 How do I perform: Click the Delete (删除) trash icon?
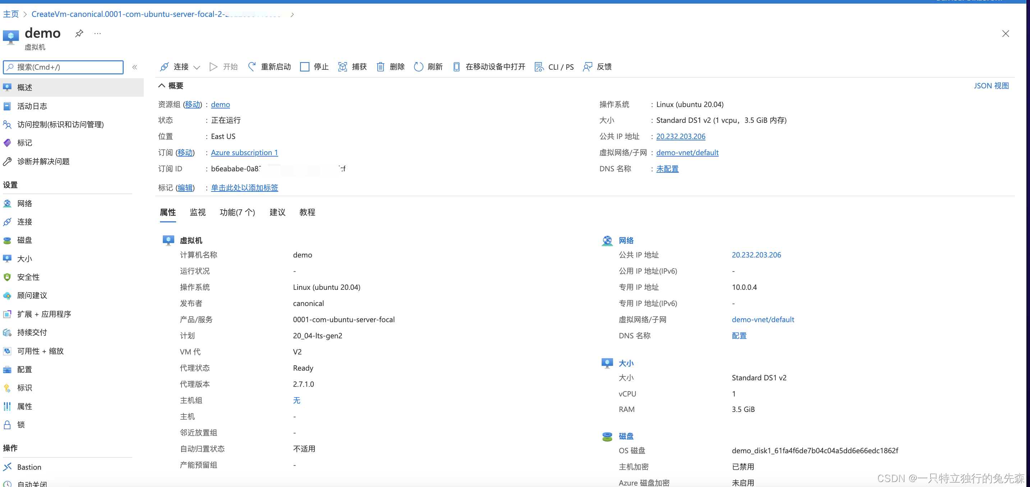click(x=380, y=67)
